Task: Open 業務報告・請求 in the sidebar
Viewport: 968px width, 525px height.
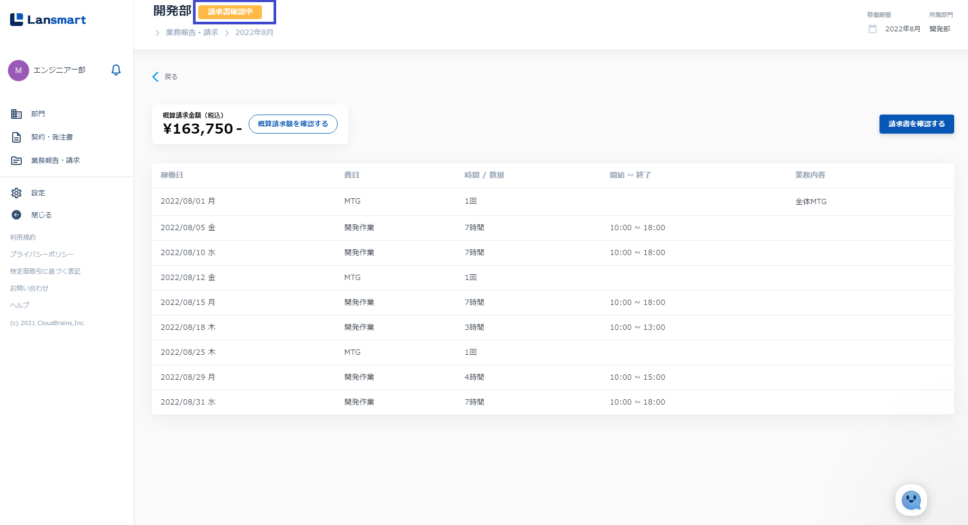Action: coord(56,161)
